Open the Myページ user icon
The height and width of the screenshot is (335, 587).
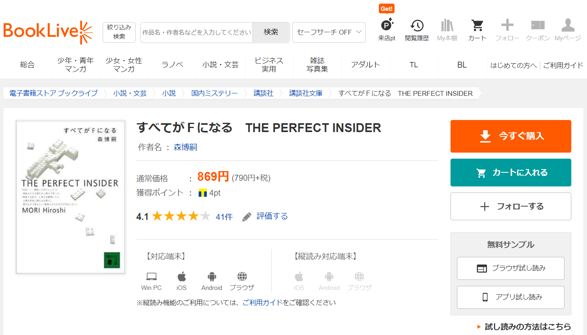568,26
